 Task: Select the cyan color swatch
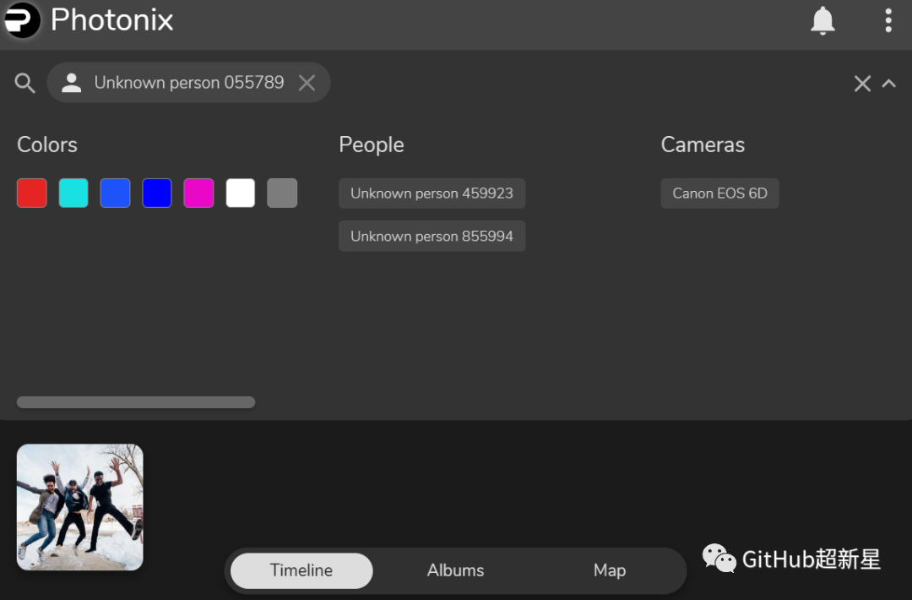pyautogui.click(x=73, y=193)
